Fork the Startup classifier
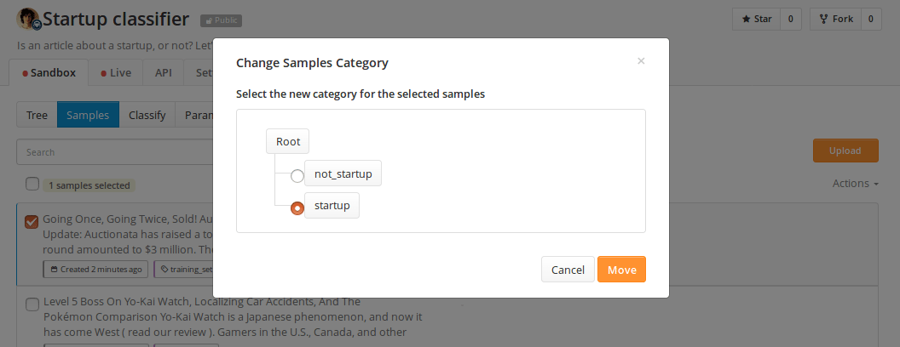The height and width of the screenshot is (347, 900). point(834,19)
